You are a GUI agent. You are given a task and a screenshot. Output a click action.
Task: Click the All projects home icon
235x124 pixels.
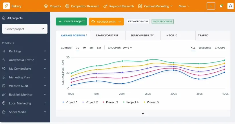[4, 18]
